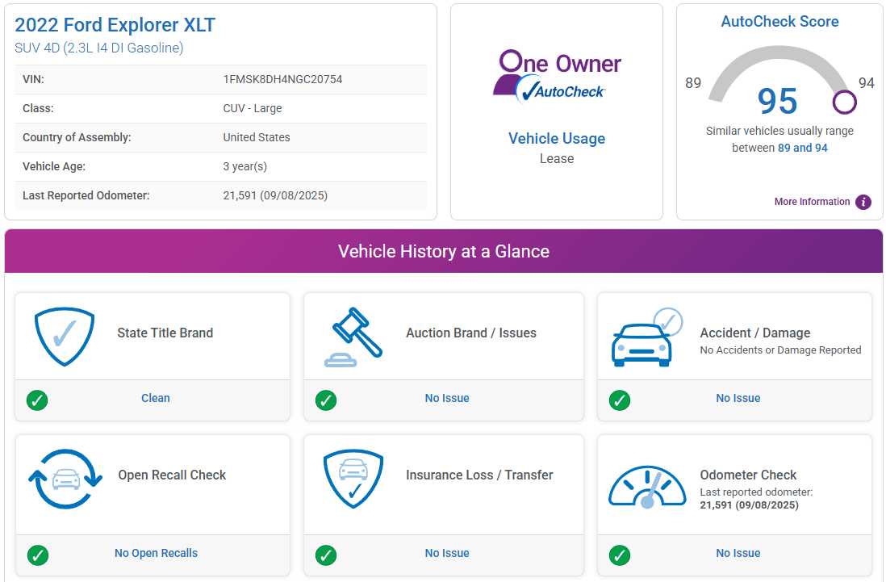Click No Issue link under Insurance Loss

click(x=447, y=553)
